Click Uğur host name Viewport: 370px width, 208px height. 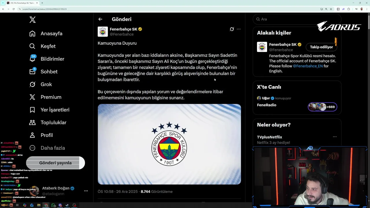point(266,98)
